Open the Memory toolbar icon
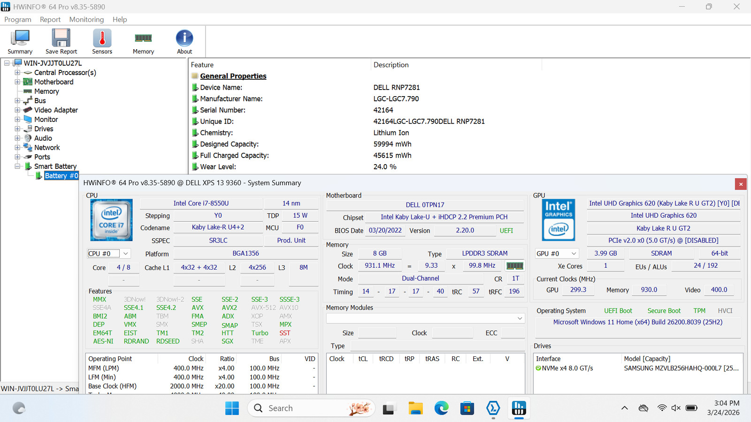This screenshot has width=751, height=422. point(143,42)
